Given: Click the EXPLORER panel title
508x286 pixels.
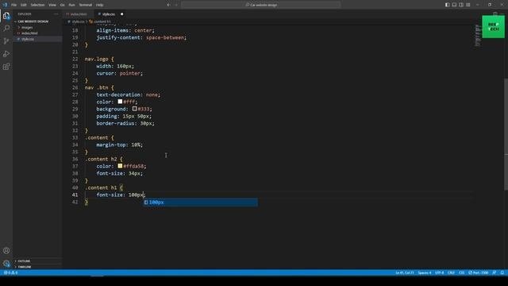Looking at the screenshot, I should [x=25, y=14].
